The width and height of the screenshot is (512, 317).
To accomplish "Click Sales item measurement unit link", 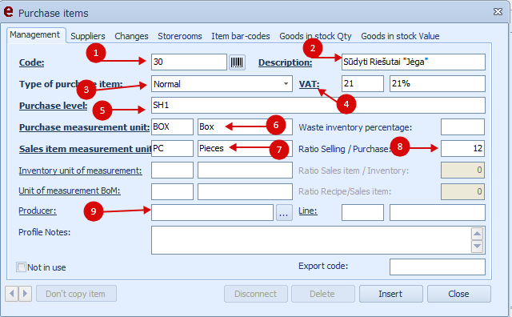I will pos(85,149).
